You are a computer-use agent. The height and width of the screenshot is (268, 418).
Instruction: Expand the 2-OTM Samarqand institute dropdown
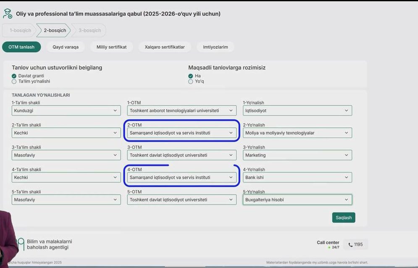tap(181, 133)
